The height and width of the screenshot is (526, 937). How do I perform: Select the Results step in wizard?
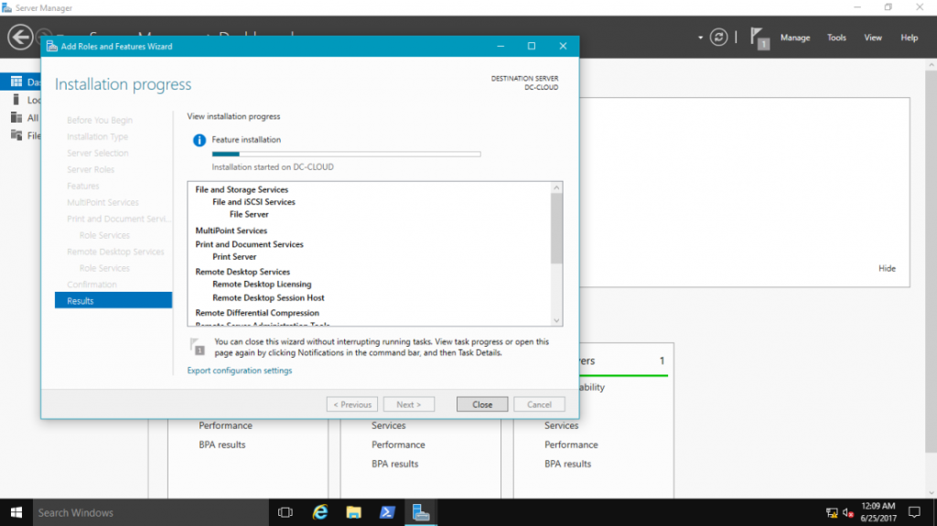(x=113, y=300)
